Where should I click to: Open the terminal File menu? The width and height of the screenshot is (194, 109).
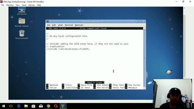tap(48, 25)
